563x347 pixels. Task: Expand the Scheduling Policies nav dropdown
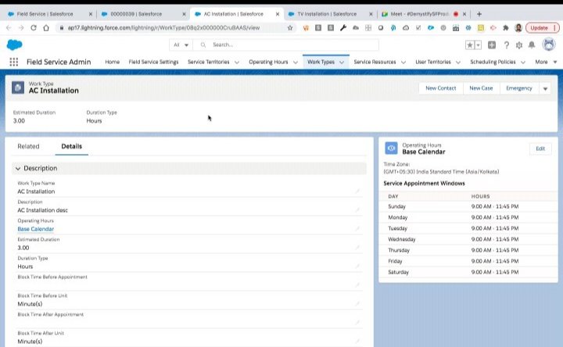523,62
